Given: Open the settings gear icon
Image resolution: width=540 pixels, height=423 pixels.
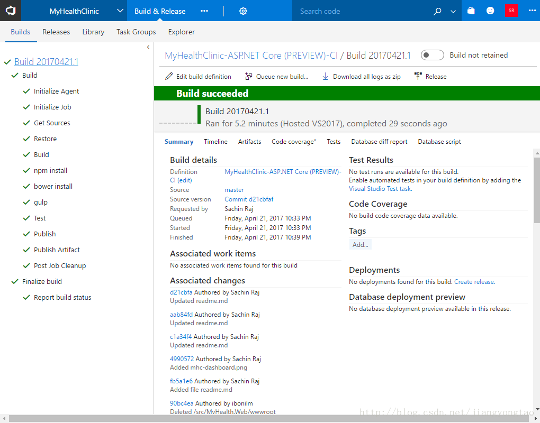Looking at the screenshot, I should point(243,11).
